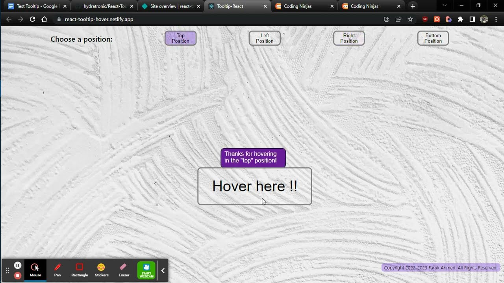Open the pink-and-purple overlapping circles extension
The height and width of the screenshot is (283, 504).
[448, 19]
